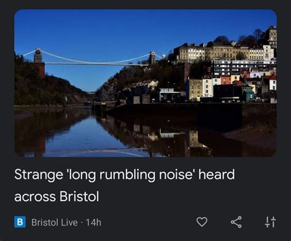The image size is (291, 241).
Task: Share the Bristol rumbling noise article
Action: click(x=236, y=222)
